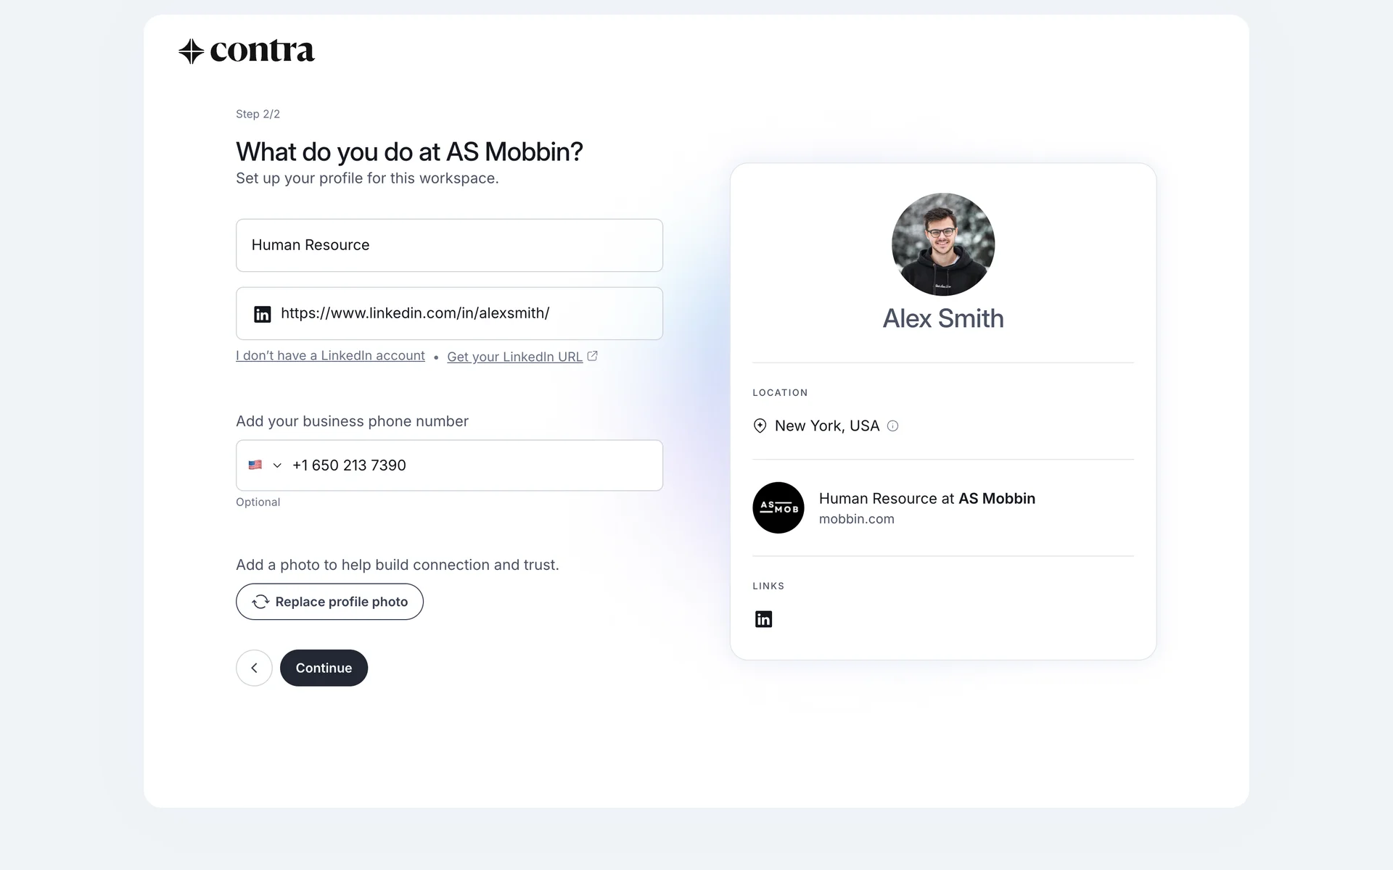Open the LinkedIn icon under Links
Image resolution: width=1393 pixels, height=870 pixels.
(763, 619)
